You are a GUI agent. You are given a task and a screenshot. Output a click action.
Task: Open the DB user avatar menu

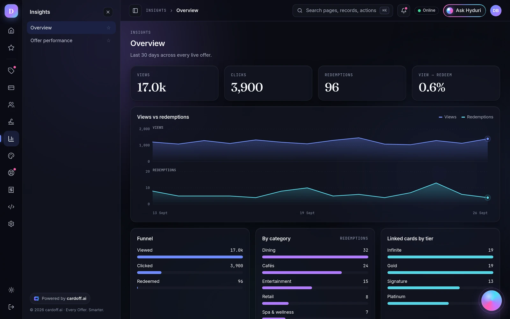pyautogui.click(x=496, y=11)
